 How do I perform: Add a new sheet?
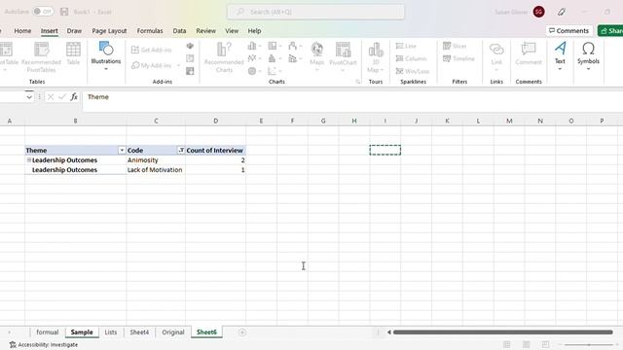pyautogui.click(x=242, y=332)
